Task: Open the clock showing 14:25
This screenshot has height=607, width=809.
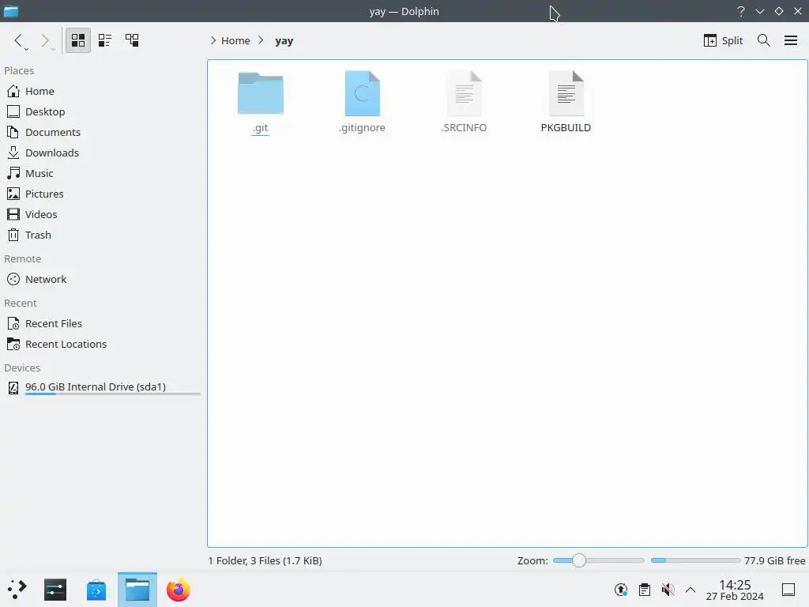Action: [735, 590]
